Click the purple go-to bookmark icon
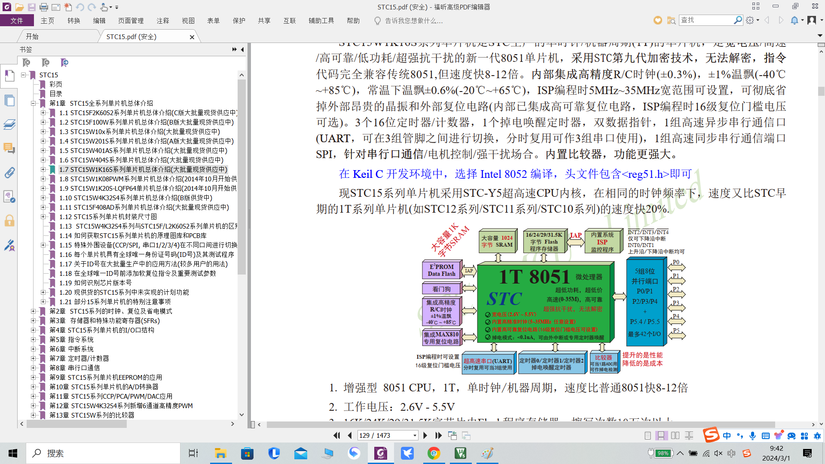825x464 pixels. [x=64, y=63]
